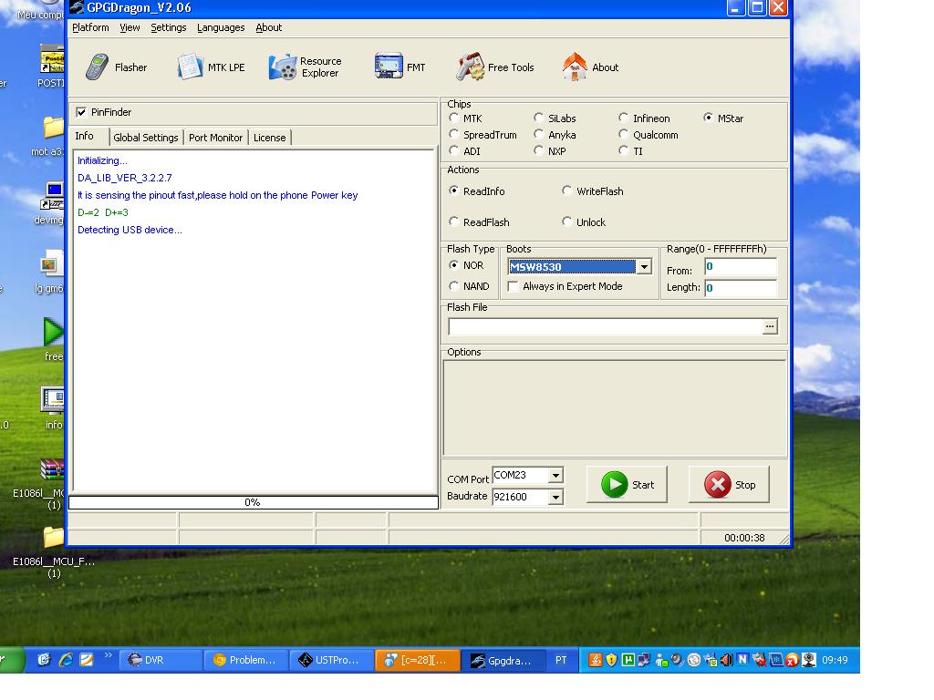The image size is (934, 700).
Task: Switch to Problem taskbar window
Action: (246, 660)
